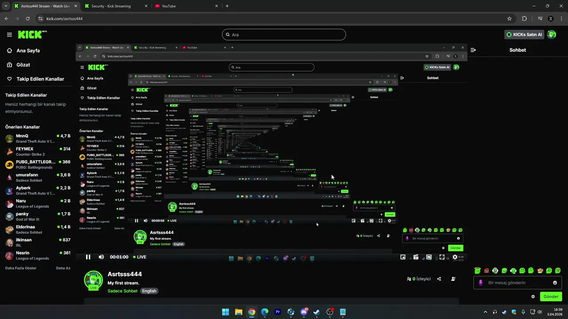Insert the orange face emote
The height and width of the screenshot is (319, 568).
[x=540, y=270]
